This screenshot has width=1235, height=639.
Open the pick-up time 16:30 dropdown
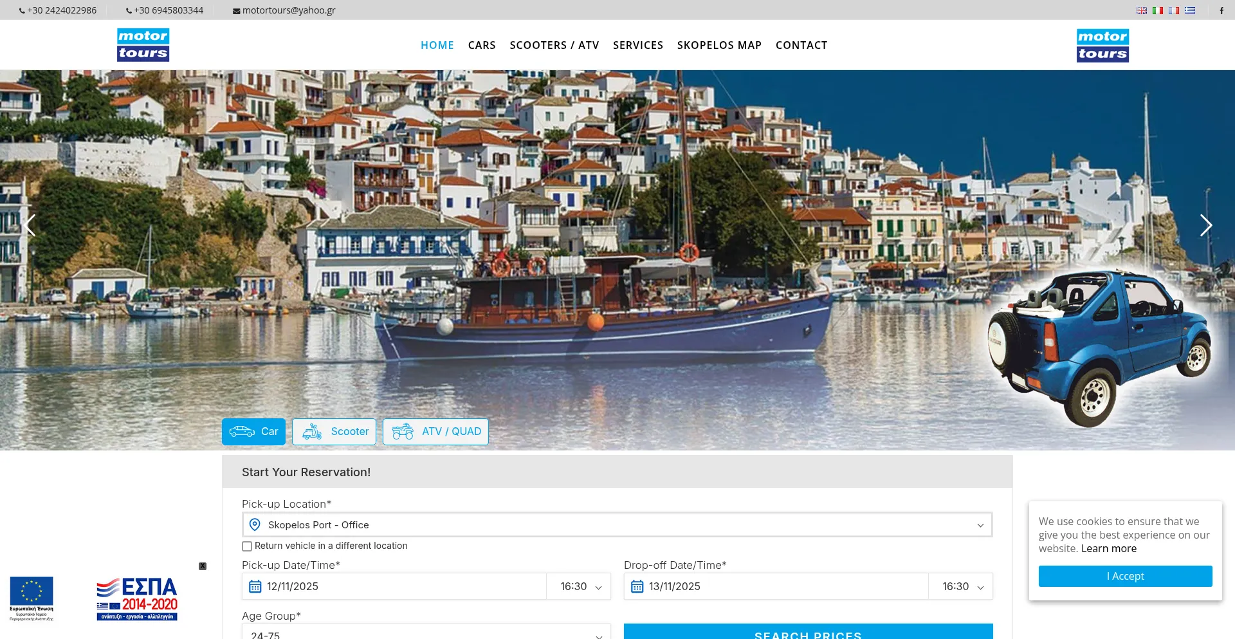coord(580,586)
